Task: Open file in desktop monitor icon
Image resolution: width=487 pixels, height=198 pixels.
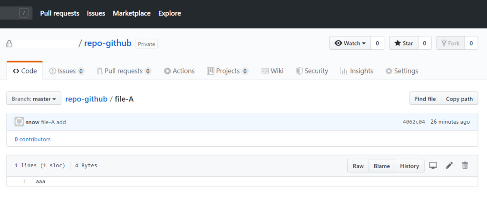Action: click(433, 165)
